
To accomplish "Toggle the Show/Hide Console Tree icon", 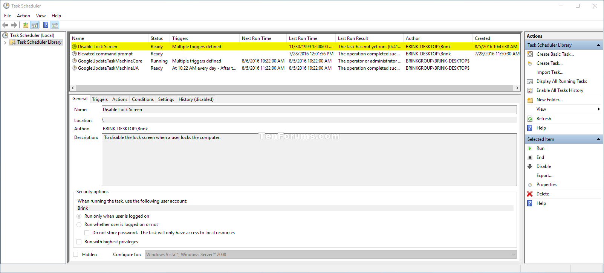I will [35, 25].
